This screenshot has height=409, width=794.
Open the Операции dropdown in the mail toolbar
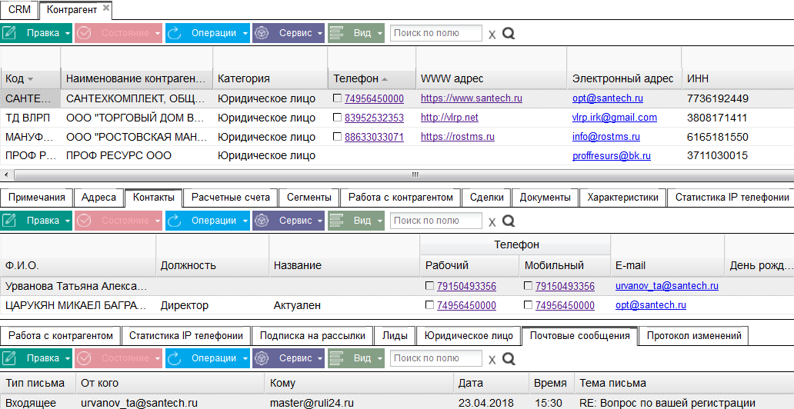coord(245,359)
